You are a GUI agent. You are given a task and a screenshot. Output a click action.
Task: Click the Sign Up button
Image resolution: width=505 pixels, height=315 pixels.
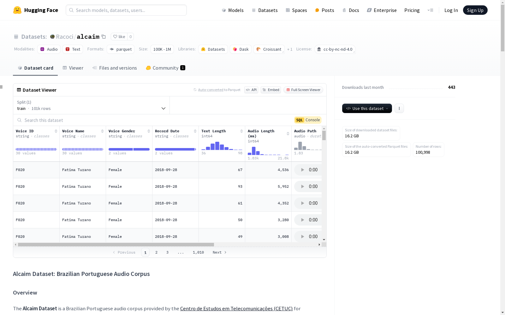[475, 10]
